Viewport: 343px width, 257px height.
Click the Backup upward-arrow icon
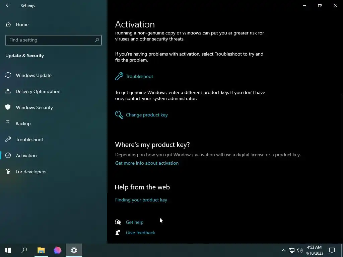coord(8,123)
